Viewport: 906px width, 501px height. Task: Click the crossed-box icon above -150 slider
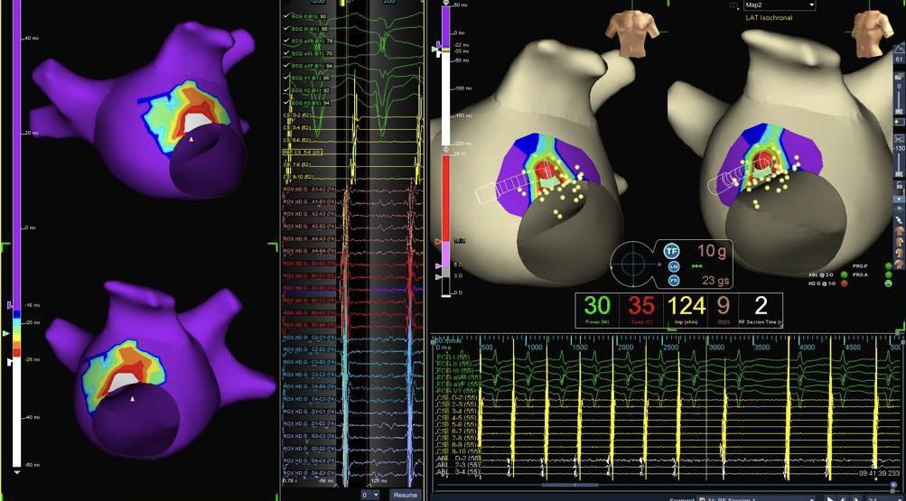pyautogui.click(x=899, y=139)
